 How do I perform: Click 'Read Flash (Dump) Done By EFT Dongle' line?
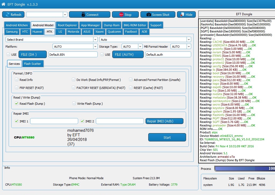[227, 160]
